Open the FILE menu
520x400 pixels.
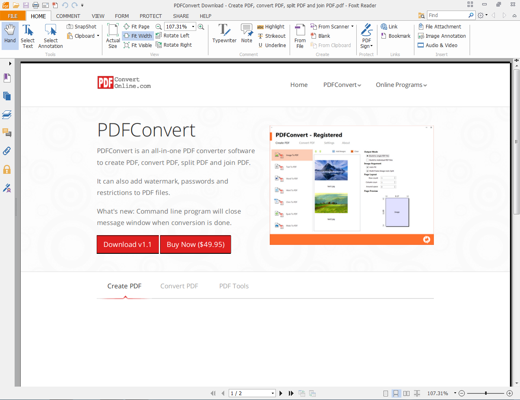click(13, 16)
